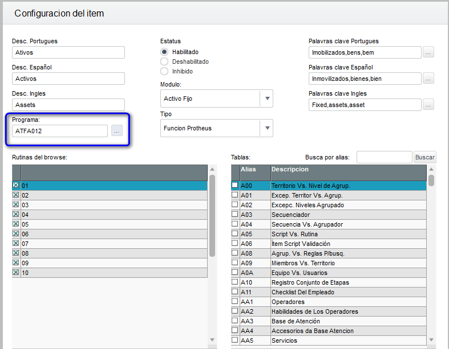Viewport: 449px width, 349px height.
Task: Check the A02 table checkbox
Action: click(x=235, y=204)
